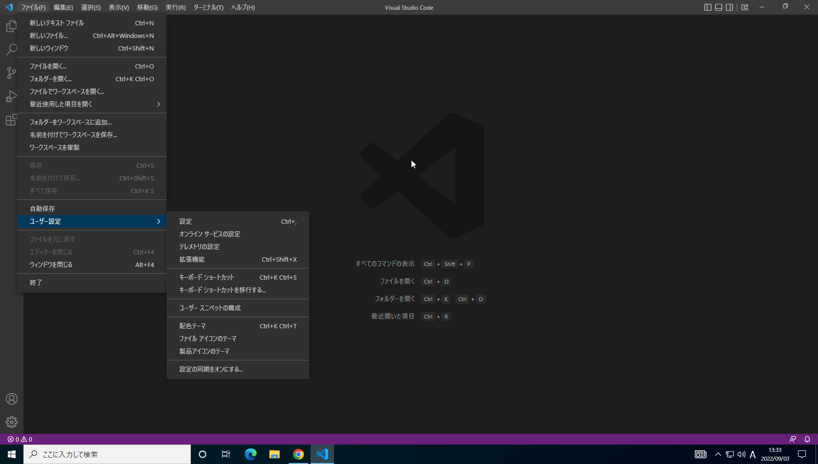Open the 実行(R) menu

click(x=176, y=7)
